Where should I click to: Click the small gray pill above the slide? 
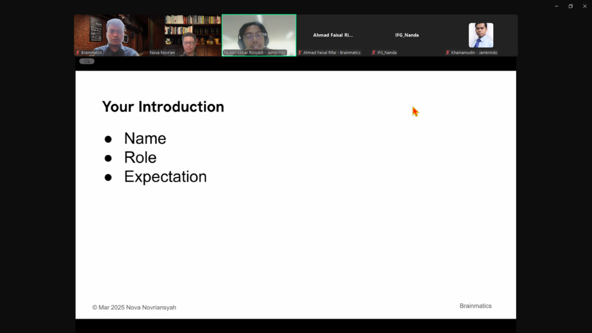pos(87,61)
